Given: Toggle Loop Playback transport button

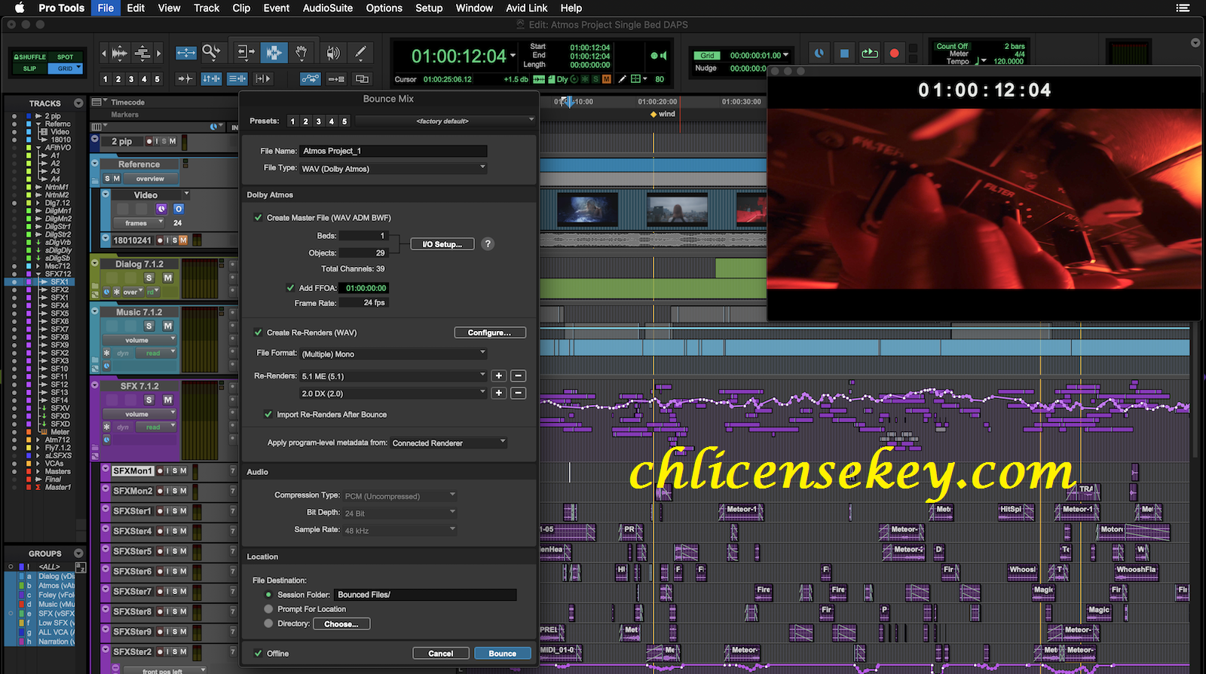Looking at the screenshot, I should [869, 54].
